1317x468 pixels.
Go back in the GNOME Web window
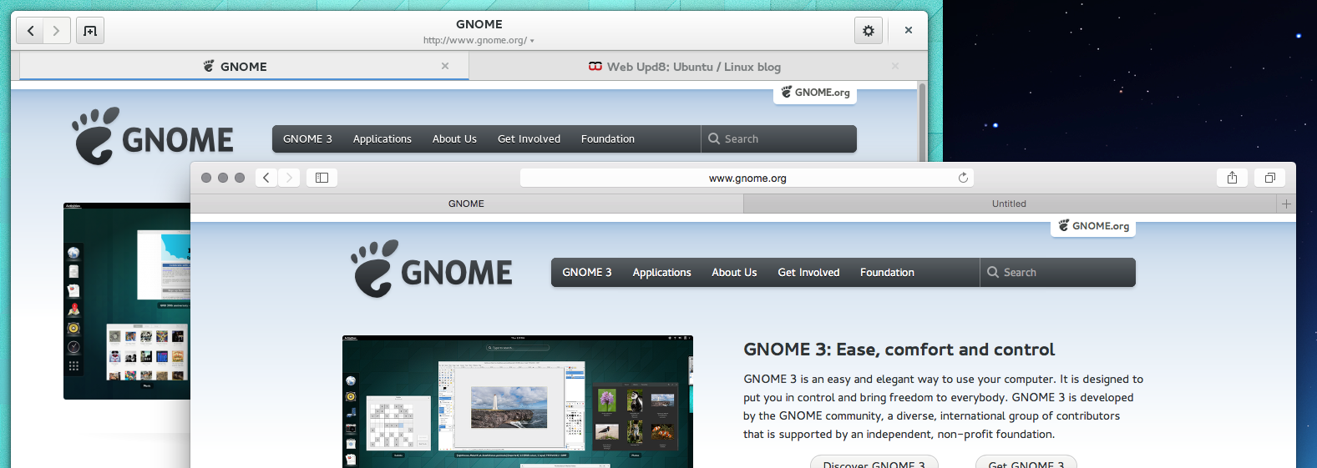(31, 31)
